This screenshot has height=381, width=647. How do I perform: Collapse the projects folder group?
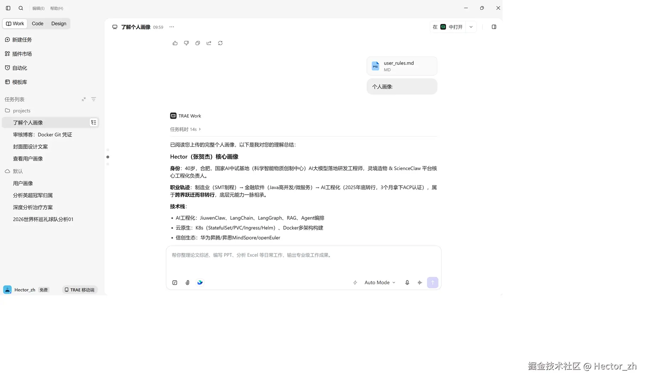coord(18,111)
